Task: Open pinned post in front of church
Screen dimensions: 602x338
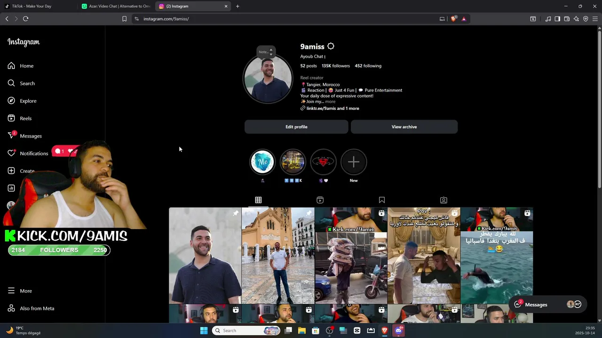Action: (x=278, y=255)
